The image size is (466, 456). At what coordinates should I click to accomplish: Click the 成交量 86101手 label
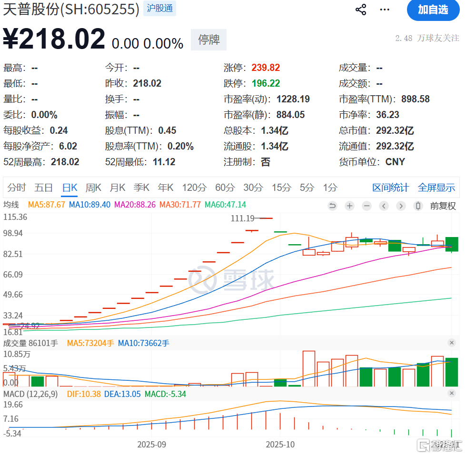[x=30, y=343]
